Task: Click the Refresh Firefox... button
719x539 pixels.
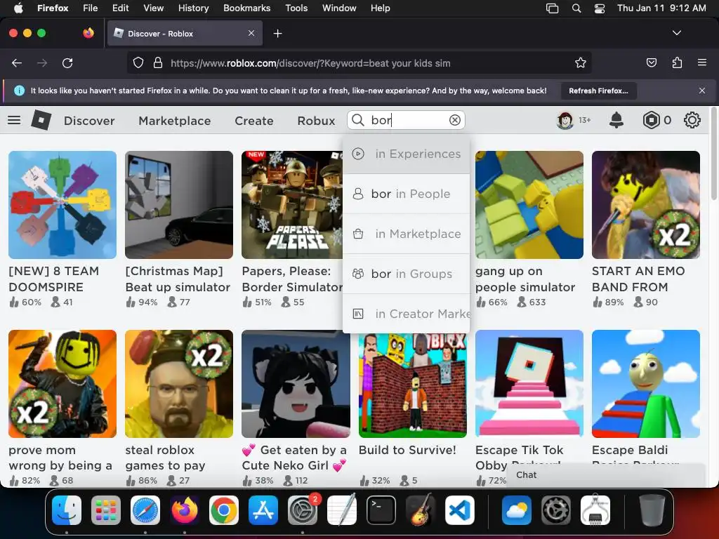Action: [x=598, y=91]
